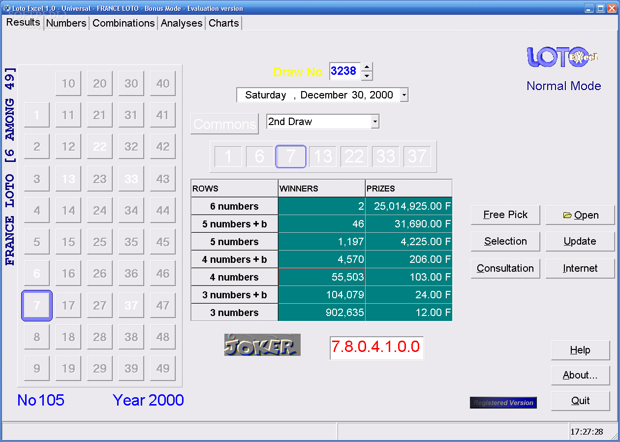Click the '3 numbers + b' row header
This screenshot has width=620, height=442.
[x=234, y=295]
